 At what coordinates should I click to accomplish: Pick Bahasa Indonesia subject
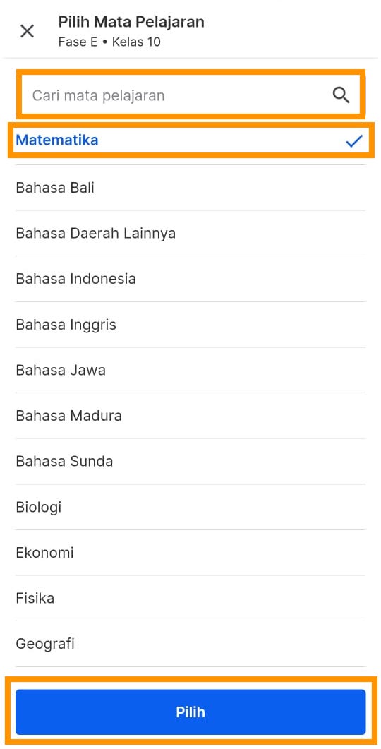(191, 279)
